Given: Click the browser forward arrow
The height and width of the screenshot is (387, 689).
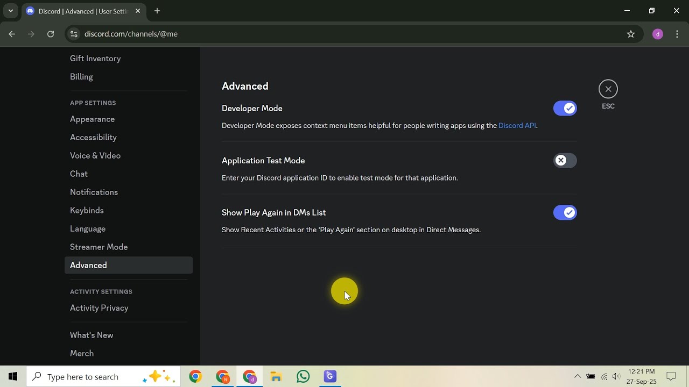Looking at the screenshot, I should (31, 34).
